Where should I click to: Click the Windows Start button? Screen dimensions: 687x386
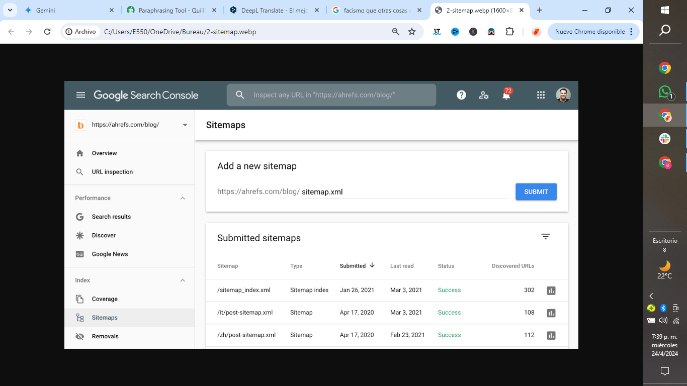pos(665,10)
